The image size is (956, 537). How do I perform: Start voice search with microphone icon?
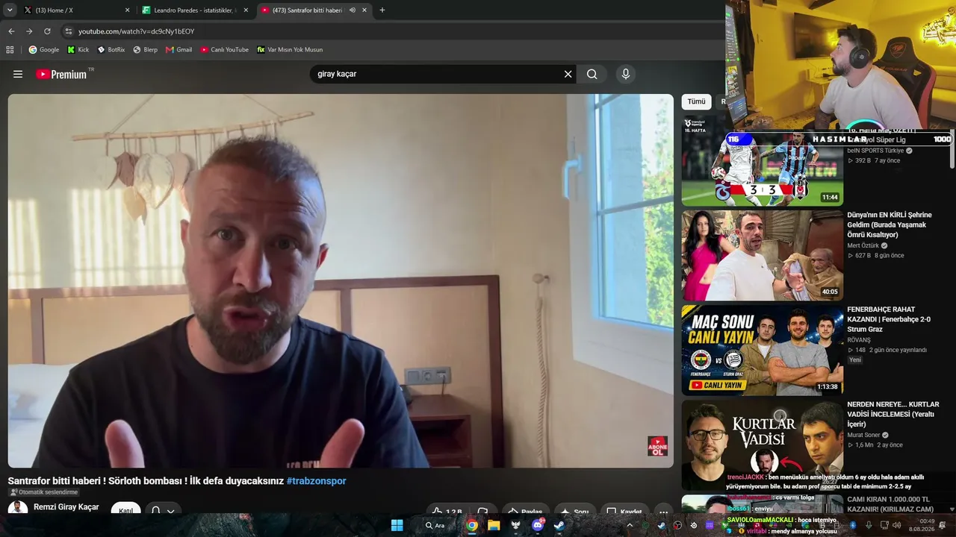click(626, 74)
